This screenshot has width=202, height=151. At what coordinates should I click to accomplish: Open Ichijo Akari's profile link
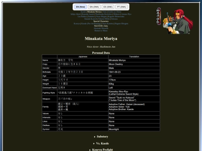pos(76,14)
